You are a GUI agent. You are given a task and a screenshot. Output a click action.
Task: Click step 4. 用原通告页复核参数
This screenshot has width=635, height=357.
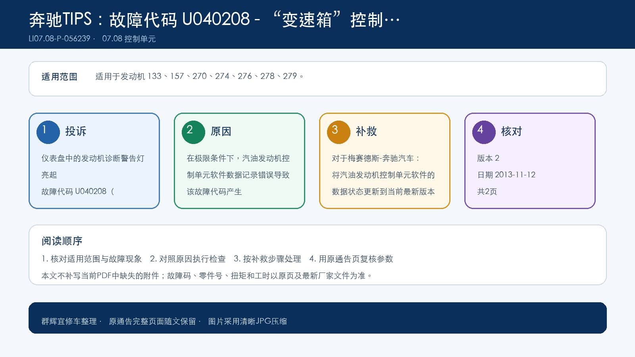(351, 259)
